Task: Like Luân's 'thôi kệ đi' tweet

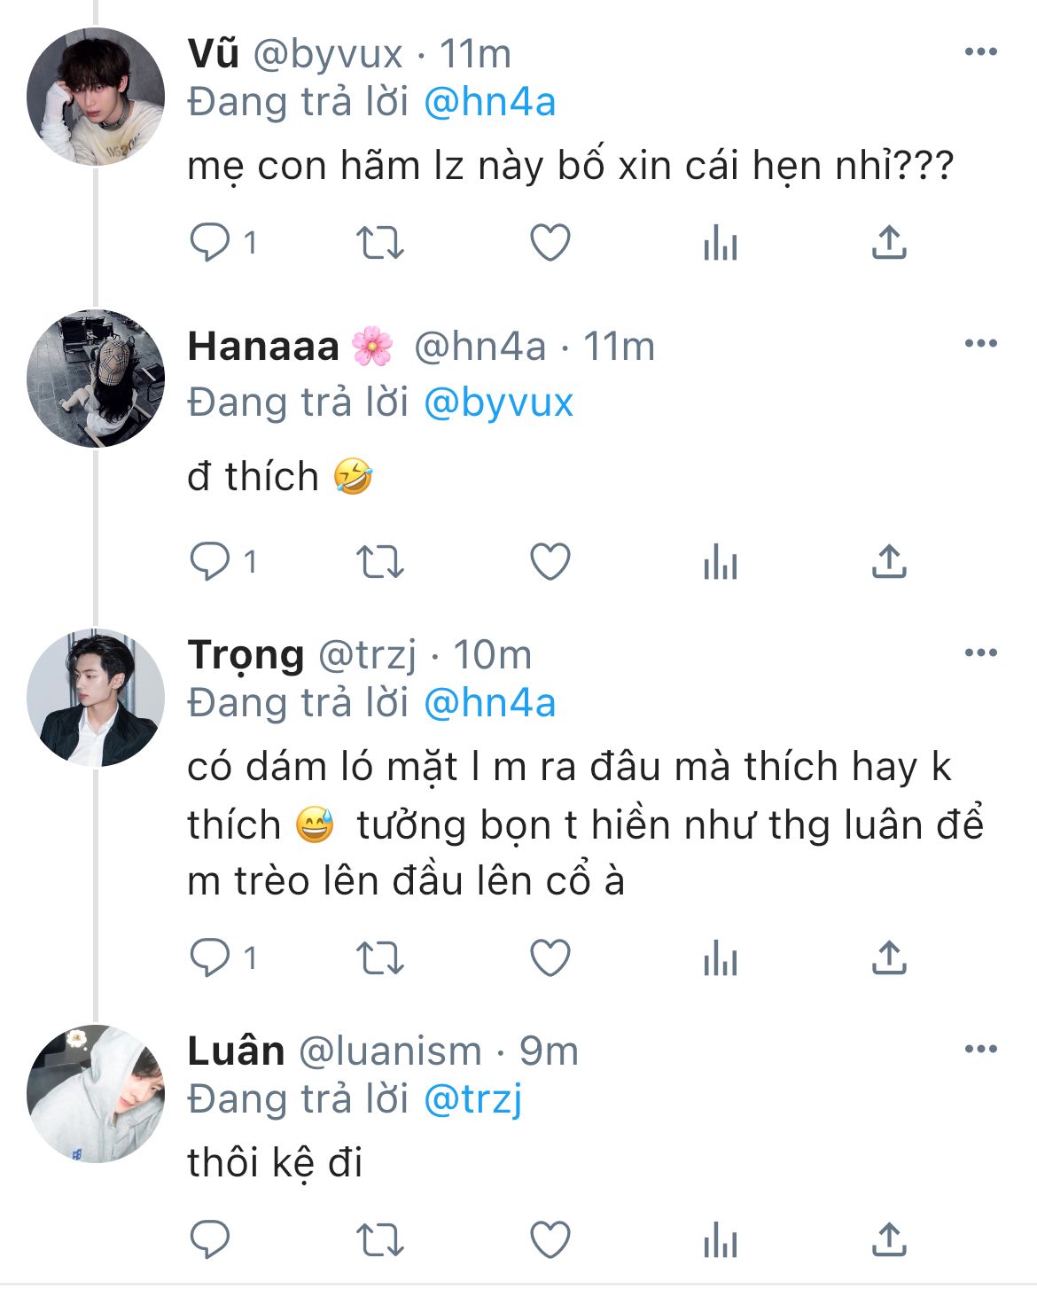Action: pos(550,1239)
